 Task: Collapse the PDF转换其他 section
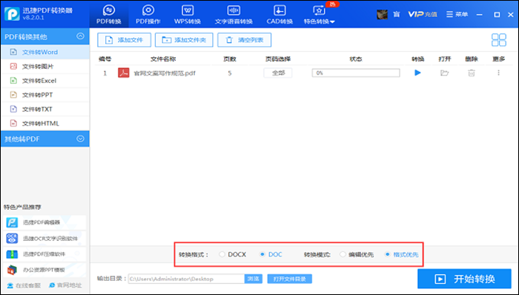(80, 36)
